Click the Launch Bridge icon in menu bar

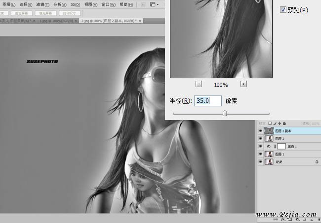[x=143, y=4]
